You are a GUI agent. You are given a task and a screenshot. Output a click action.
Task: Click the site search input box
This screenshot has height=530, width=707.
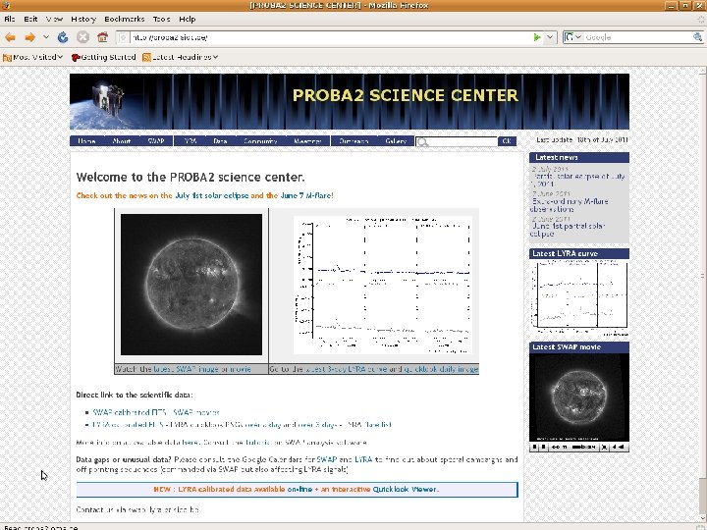tap(457, 142)
